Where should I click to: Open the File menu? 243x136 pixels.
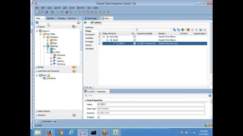tap(37, 8)
